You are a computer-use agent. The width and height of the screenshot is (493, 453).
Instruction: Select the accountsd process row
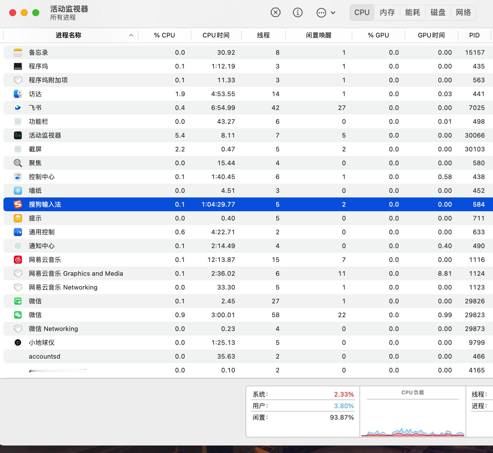(x=248, y=356)
